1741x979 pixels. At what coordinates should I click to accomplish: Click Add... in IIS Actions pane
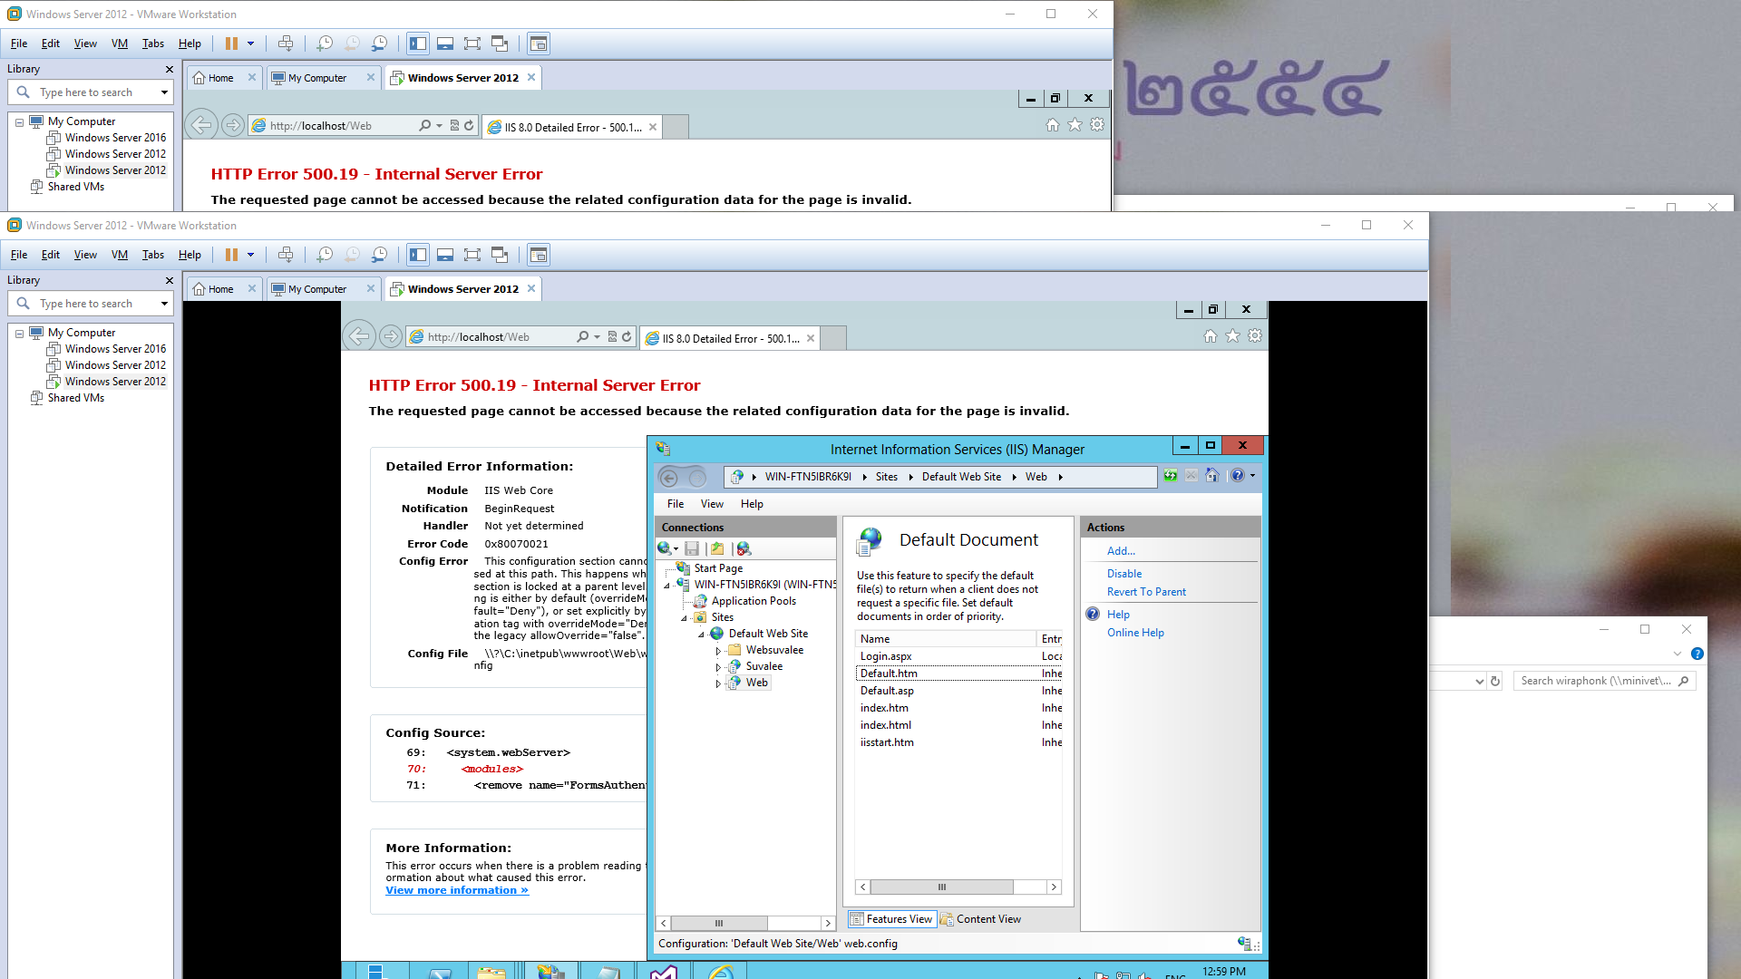point(1121,551)
